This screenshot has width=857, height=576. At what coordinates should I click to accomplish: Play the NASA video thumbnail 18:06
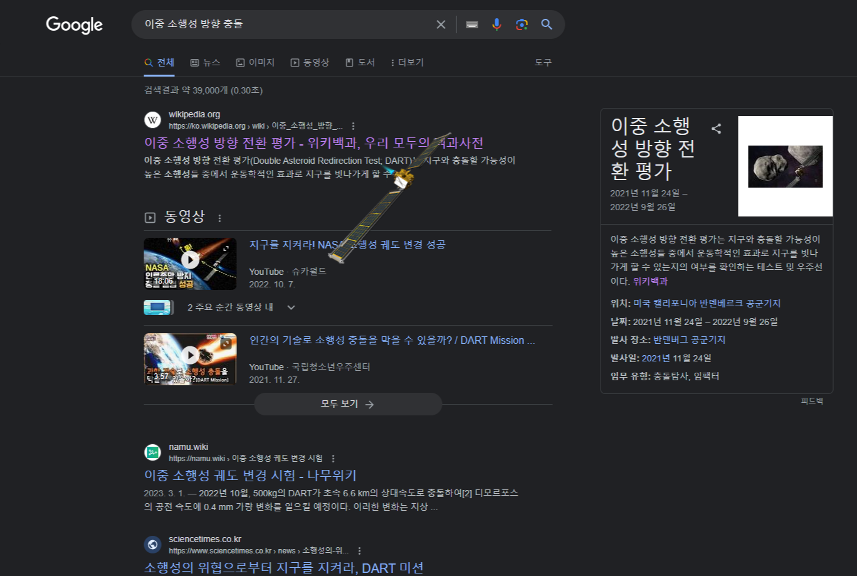coord(190,264)
